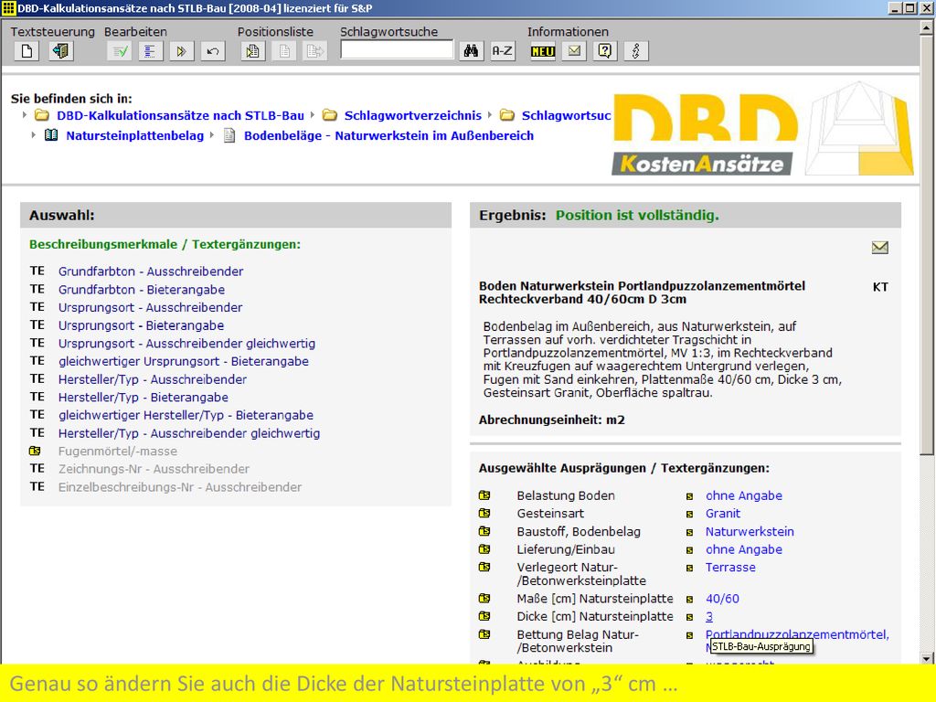Click the yellow icon beside Bettung Belag
Screen dimensions: 936x702
click(x=484, y=634)
